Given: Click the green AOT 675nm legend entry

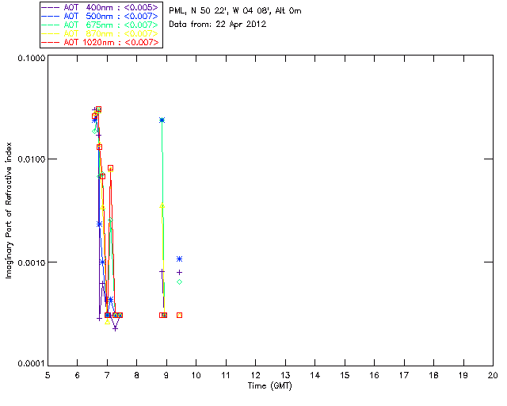Looking at the screenshot, I should (101, 25).
